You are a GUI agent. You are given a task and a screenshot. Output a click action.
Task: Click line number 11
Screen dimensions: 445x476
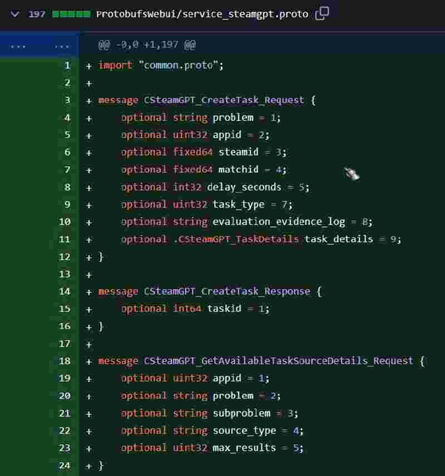[65, 239]
